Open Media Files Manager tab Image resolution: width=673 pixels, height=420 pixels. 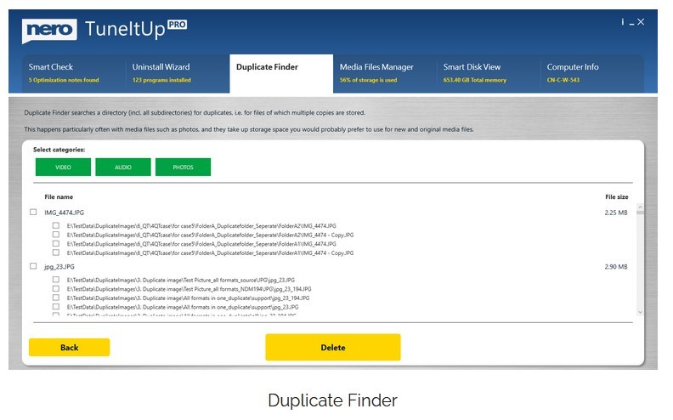(x=385, y=73)
